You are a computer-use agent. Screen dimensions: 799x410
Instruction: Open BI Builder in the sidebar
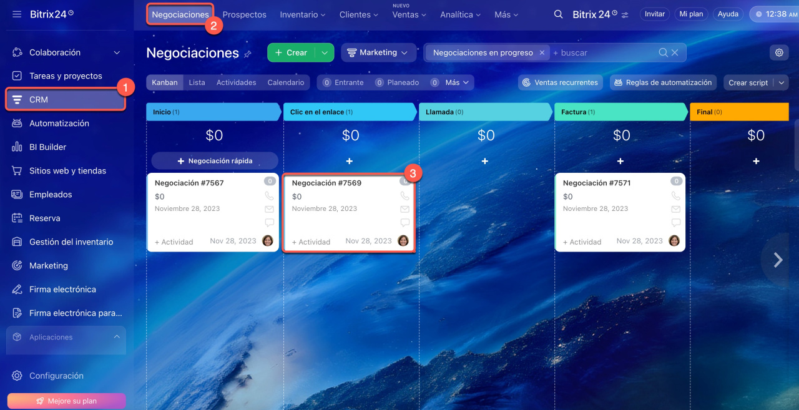coord(47,147)
